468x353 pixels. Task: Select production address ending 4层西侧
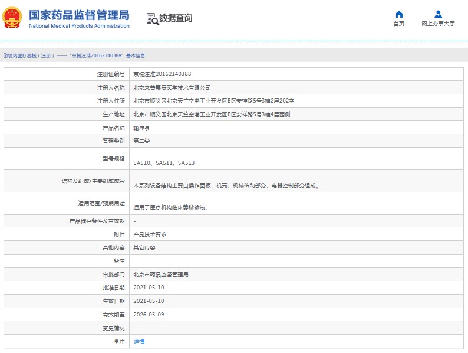click(x=212, y=114)
